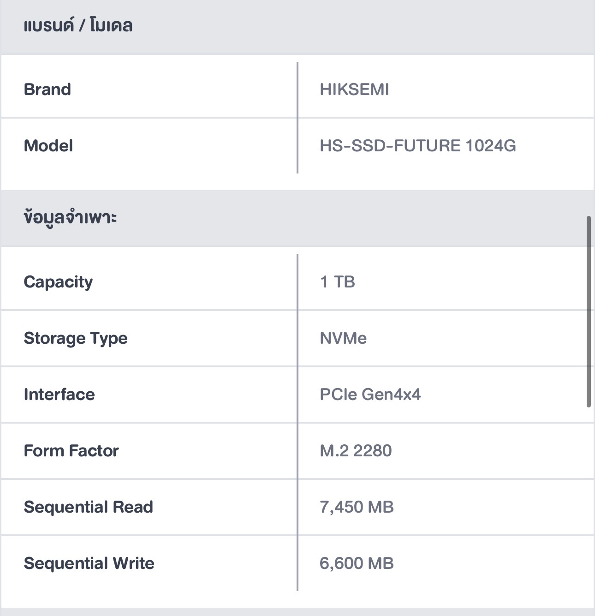
Task: Select the Sequential Write row label
Action: tap(89, 563)
